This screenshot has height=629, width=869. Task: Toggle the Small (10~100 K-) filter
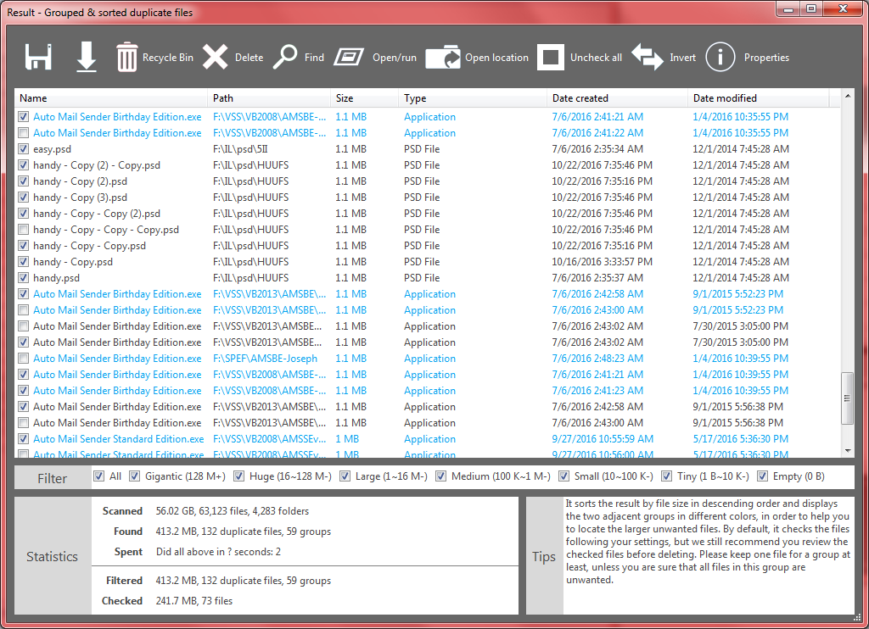coord(563,476)
